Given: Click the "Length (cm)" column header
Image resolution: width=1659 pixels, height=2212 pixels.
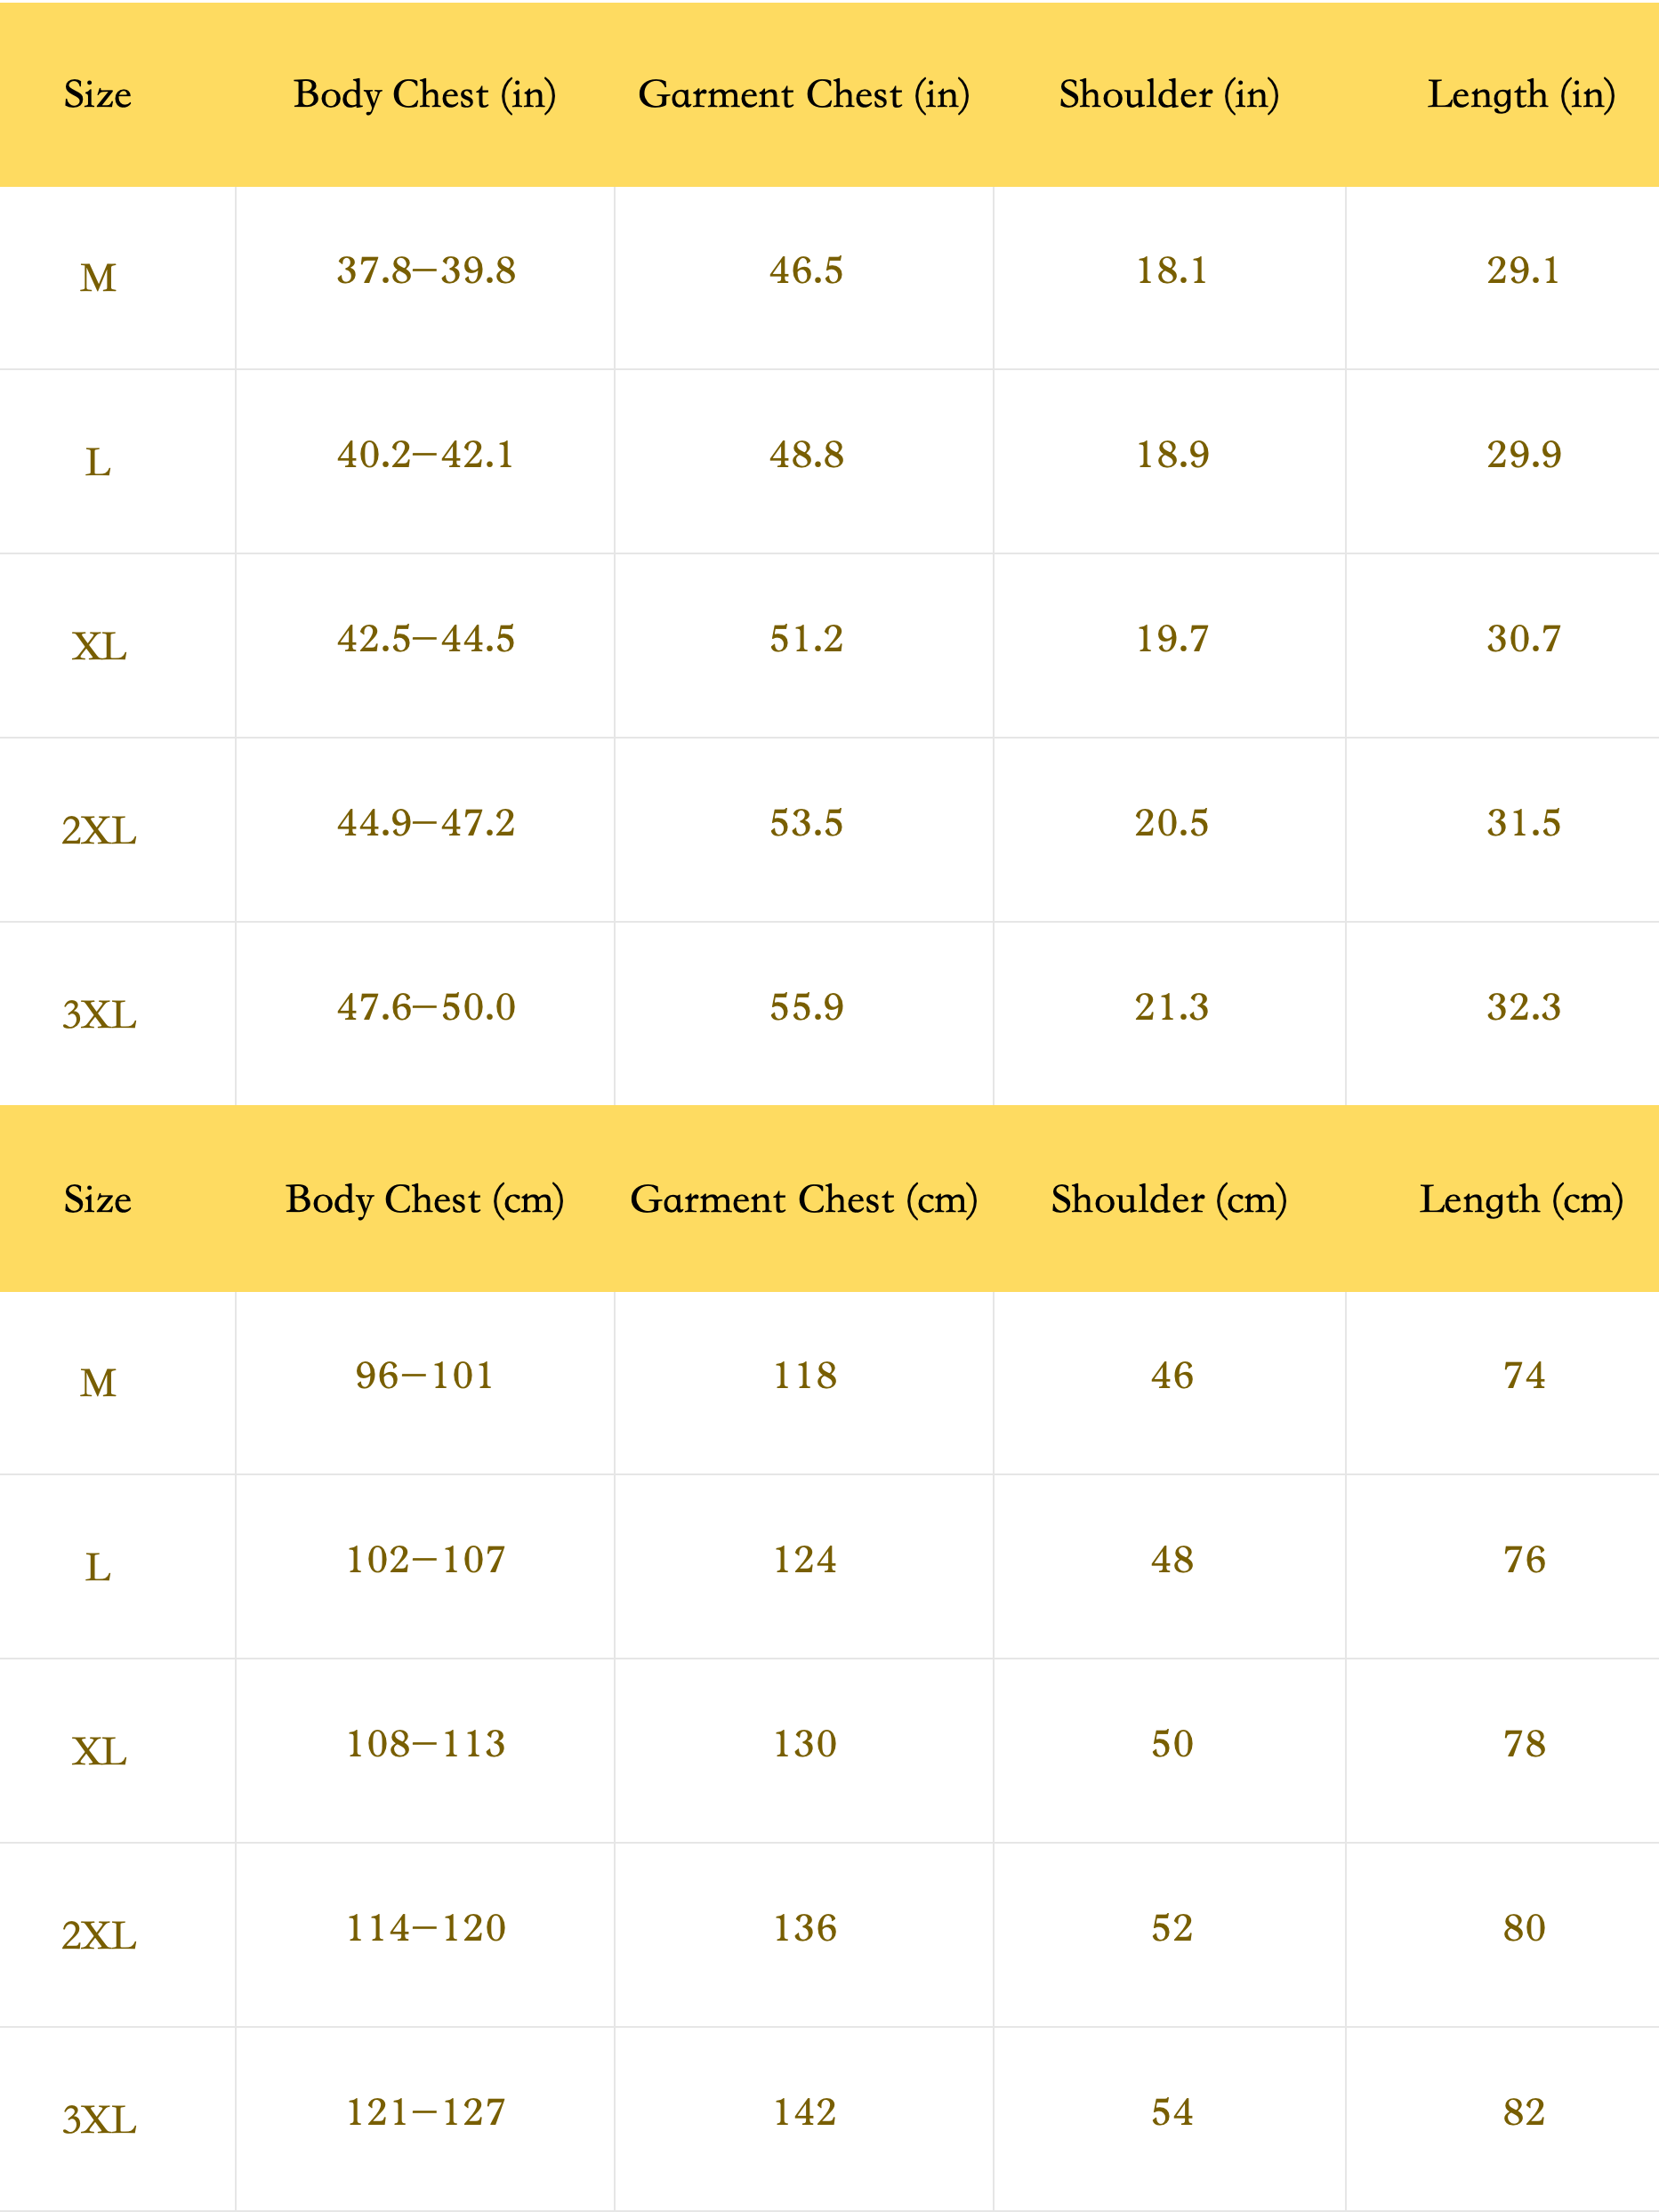Looking at the screenshot, I should click(1521, 1200).
